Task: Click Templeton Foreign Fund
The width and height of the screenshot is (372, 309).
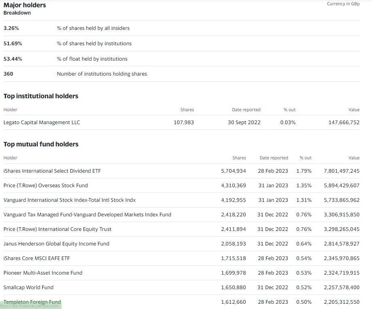Action: (32, 302)
